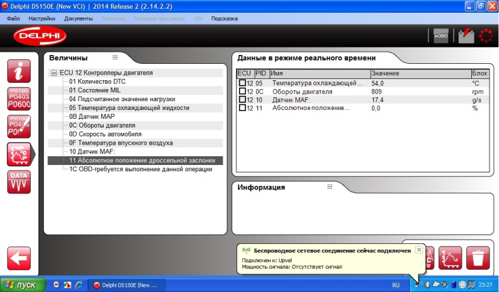Click the second quick launch icon
499x292 pixels.
[67, 284]
